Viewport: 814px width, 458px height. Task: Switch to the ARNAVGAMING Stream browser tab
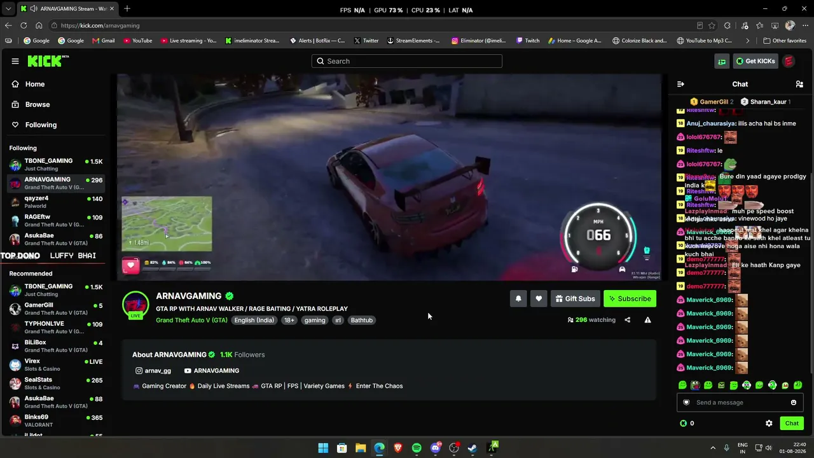click(x=67, y=9)
